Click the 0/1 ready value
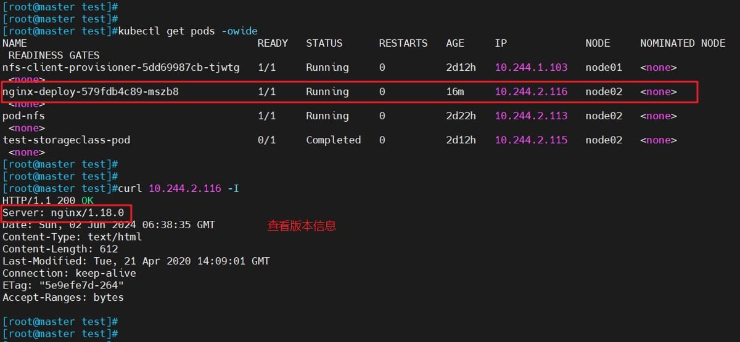740x342 pixels. (x=266, y=140)
